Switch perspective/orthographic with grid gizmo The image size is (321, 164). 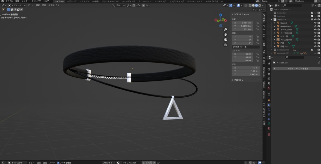[x=225, y=44]
